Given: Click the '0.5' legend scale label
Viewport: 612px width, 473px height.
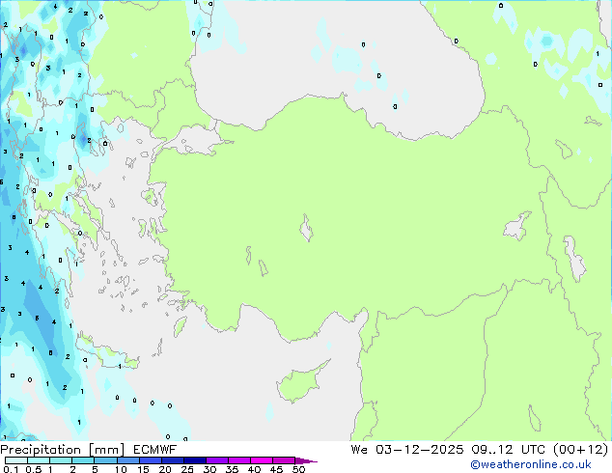Looking at the screenshot, I should [33, 469].
